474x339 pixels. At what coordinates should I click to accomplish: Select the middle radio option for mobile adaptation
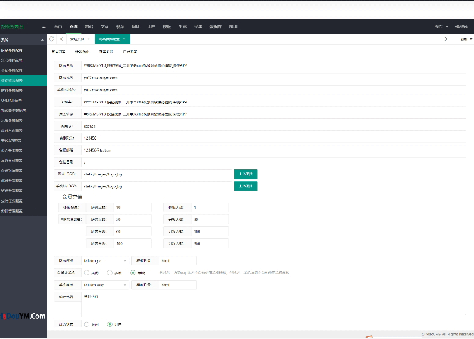click(x=110, y=273)
